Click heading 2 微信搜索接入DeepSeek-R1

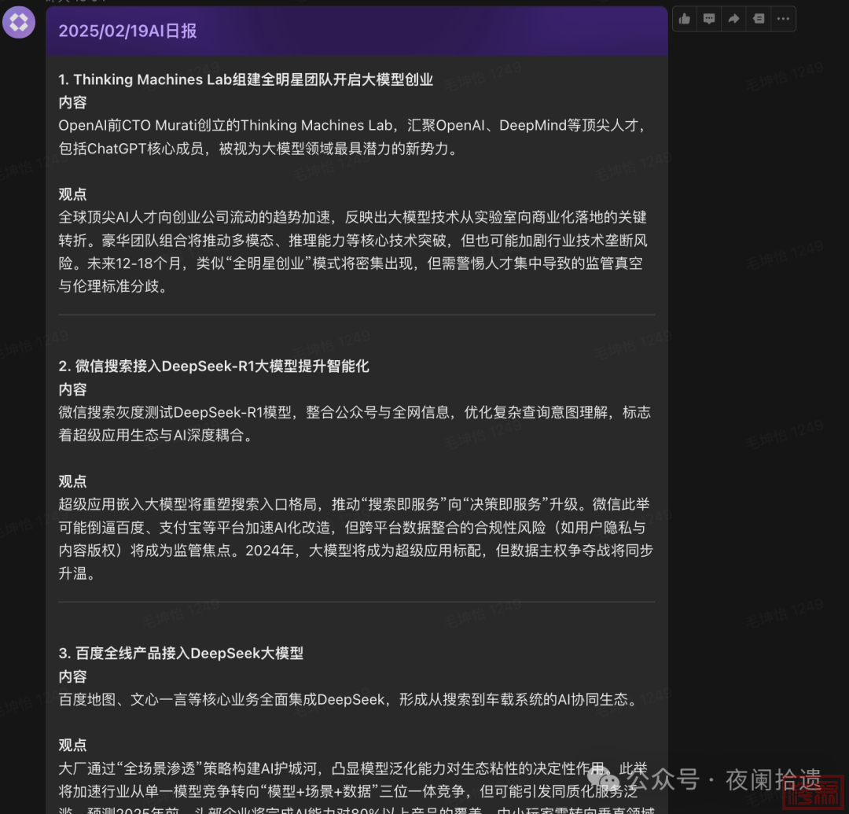214,366
